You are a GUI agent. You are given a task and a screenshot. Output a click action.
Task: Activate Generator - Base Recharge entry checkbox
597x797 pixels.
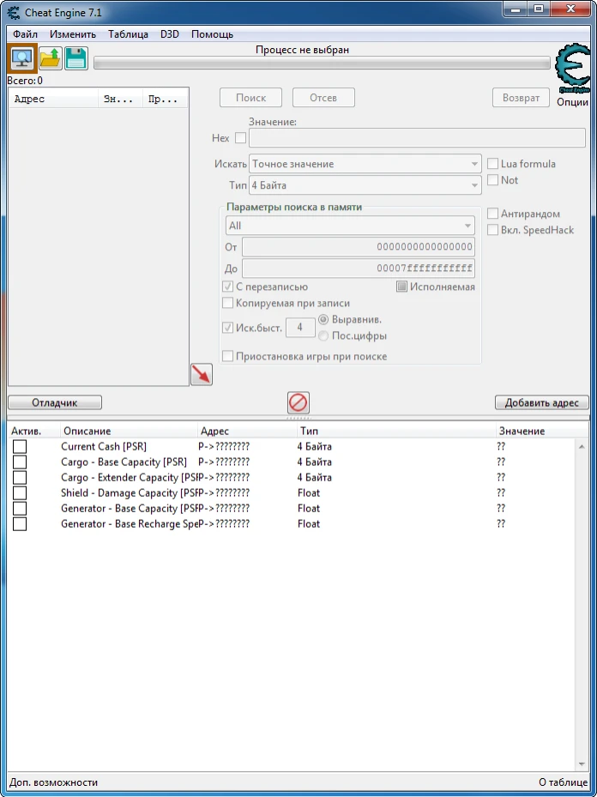20,523
